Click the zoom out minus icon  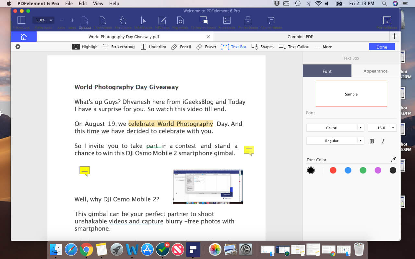pos(61,20)
